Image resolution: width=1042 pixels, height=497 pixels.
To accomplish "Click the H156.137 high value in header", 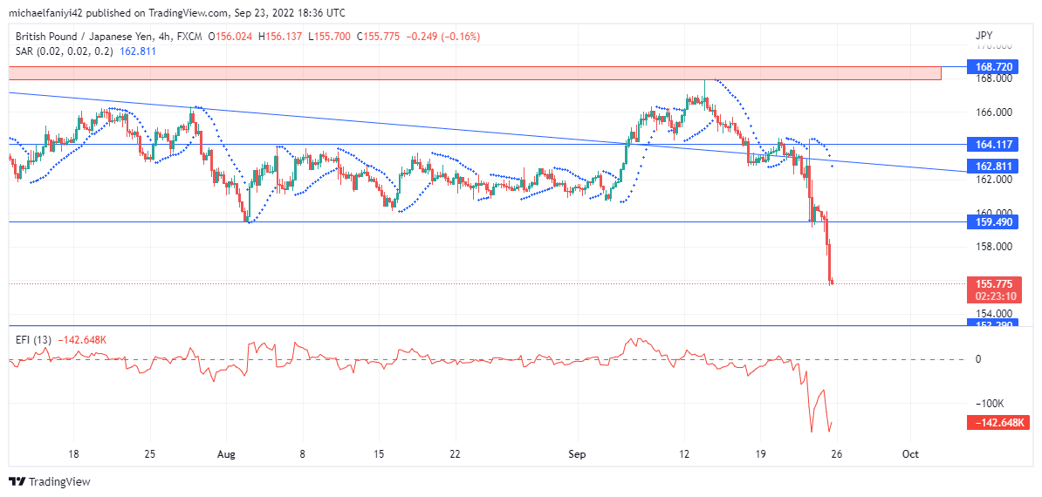I will click(280, 37).
